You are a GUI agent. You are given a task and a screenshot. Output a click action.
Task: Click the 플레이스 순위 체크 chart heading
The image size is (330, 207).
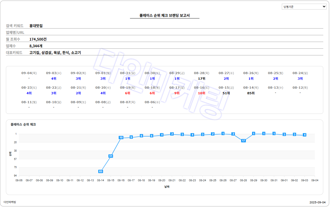tap(23, 124)
